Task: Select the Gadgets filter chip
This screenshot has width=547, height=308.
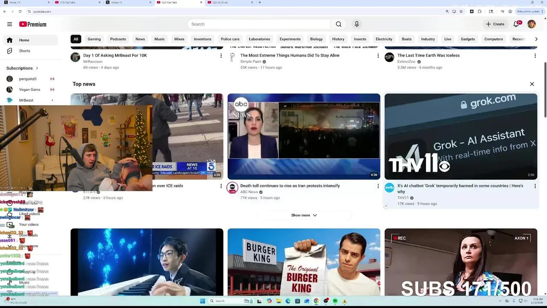Action: pos(468,39)
